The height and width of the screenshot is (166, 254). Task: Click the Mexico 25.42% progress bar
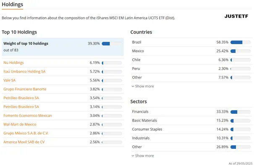pyautogui.click(x=241, y=51)
